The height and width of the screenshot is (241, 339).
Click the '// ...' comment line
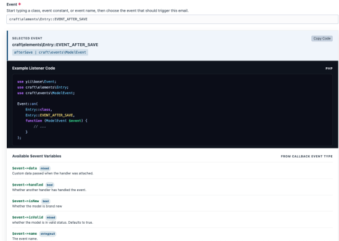[x=40, y=126]
